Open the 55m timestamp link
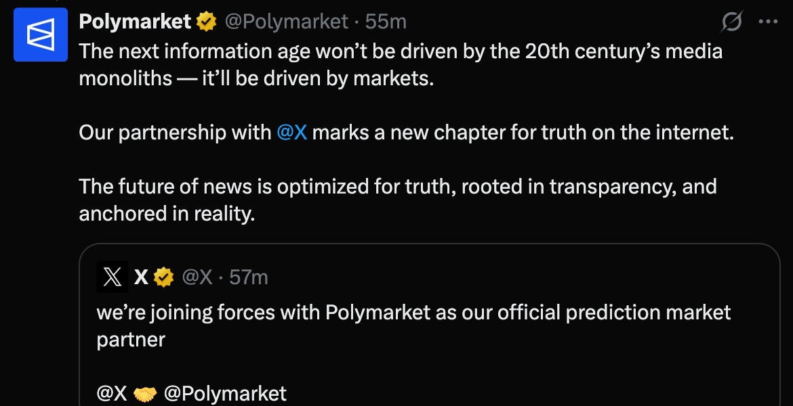Screen dimensions: 793x406 point(386,22)
